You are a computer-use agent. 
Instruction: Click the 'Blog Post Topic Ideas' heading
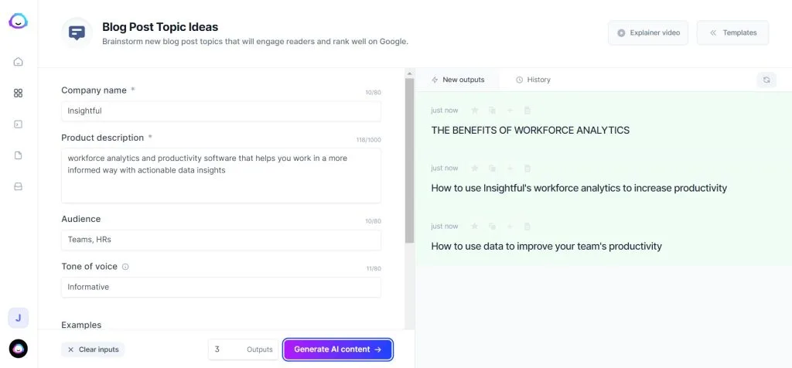coord(160,27)
